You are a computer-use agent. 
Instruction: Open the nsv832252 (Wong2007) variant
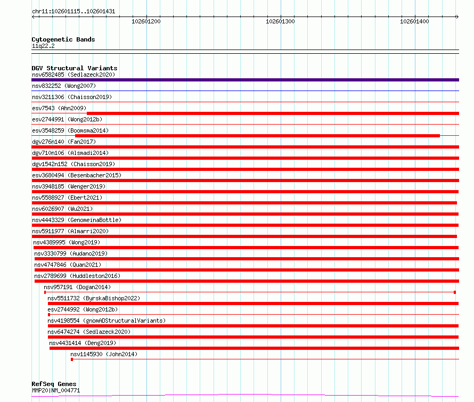click(x=64, y=86)
